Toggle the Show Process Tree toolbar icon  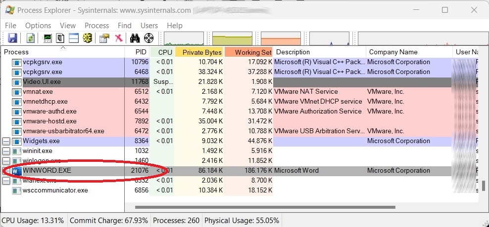(x=60, y=38)
